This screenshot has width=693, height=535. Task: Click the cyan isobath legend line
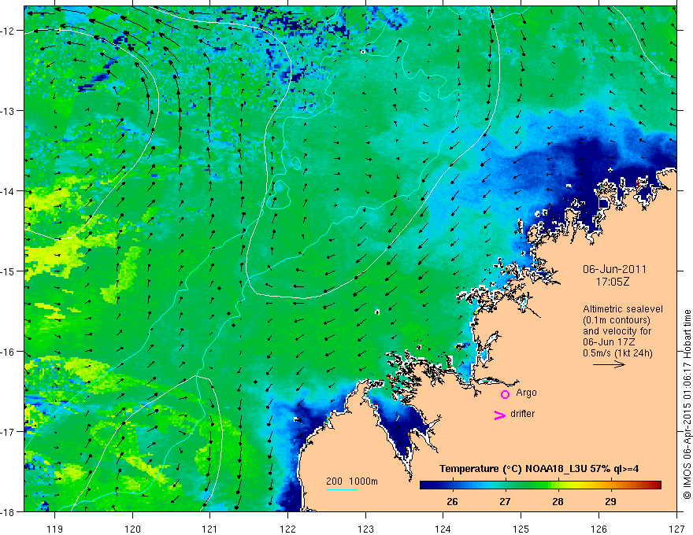point(341,489)
